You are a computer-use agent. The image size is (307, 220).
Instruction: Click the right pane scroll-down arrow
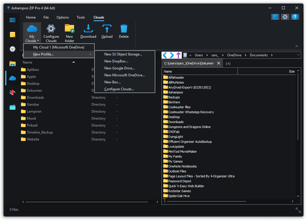click(298, 196)
